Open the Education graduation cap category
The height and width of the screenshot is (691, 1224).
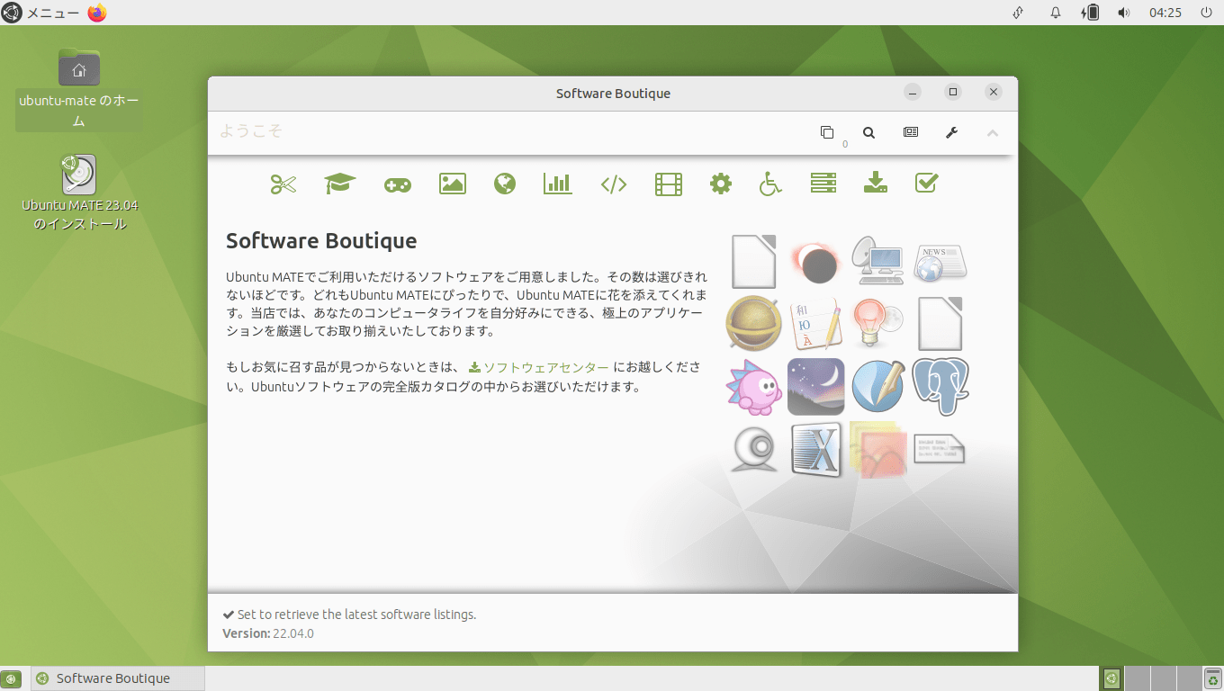(340, 184)
